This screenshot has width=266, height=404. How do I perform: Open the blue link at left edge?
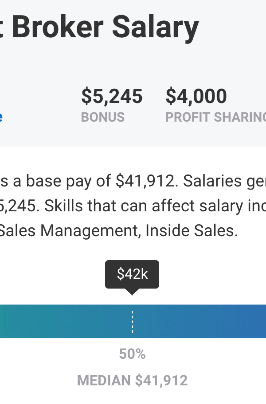[1, 116]
